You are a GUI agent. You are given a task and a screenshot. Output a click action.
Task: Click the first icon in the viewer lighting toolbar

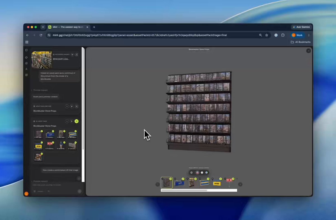(191, 173)
